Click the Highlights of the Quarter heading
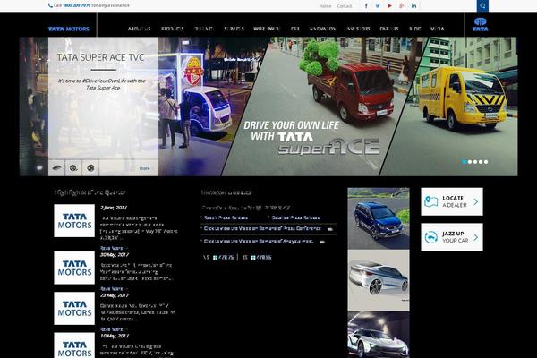The width and height of the screenshot is (537, 358). [90, 192]
